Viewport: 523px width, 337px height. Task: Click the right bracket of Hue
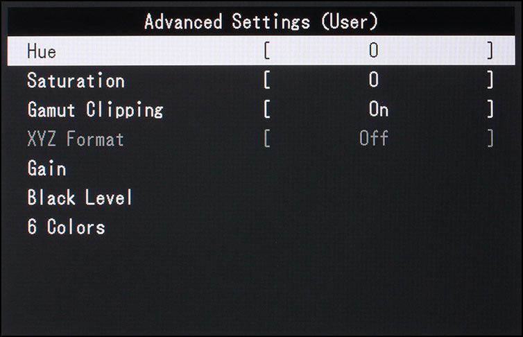click(490, 51)
